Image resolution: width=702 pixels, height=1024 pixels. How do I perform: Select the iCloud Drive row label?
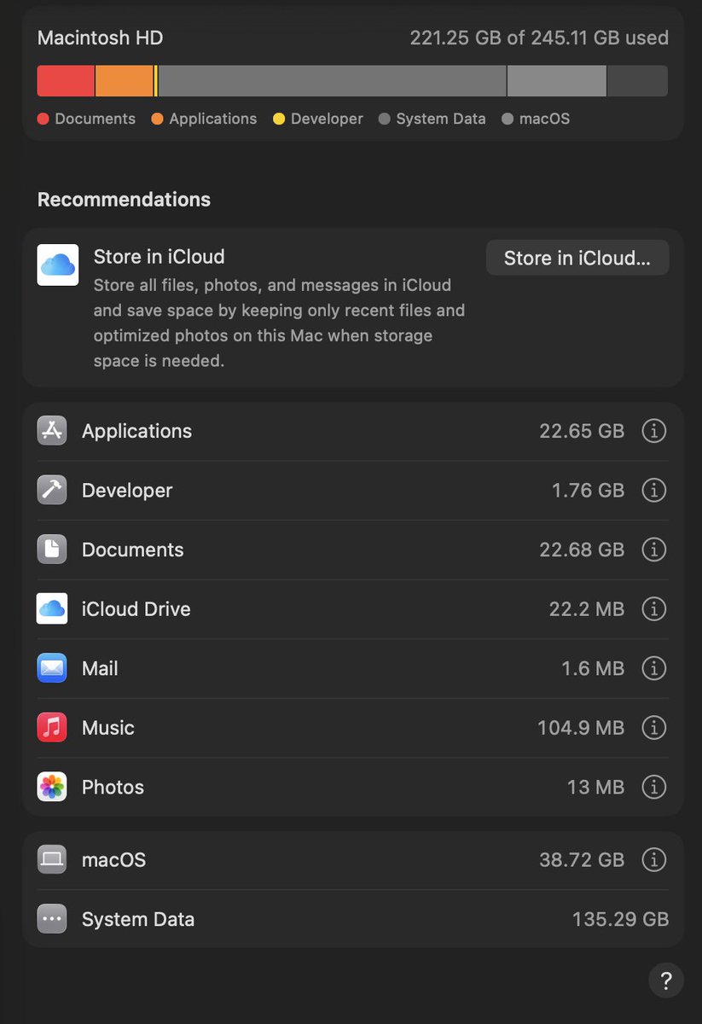136,609
